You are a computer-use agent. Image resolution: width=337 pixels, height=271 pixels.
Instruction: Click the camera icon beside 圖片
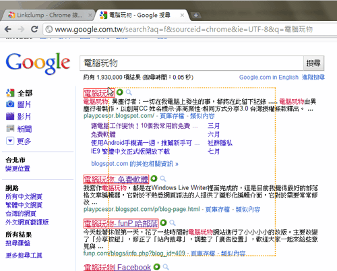10,104
